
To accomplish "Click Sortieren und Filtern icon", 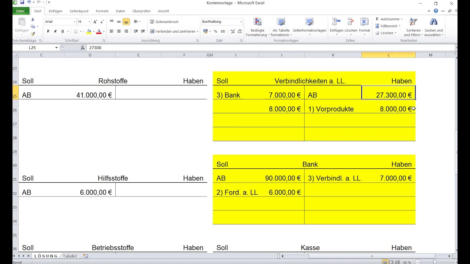I will pos(413,22).
